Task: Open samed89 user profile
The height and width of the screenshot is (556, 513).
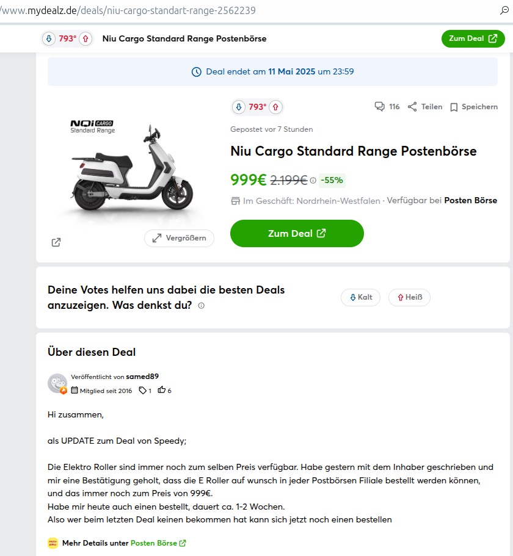Action: click(142, 377)
